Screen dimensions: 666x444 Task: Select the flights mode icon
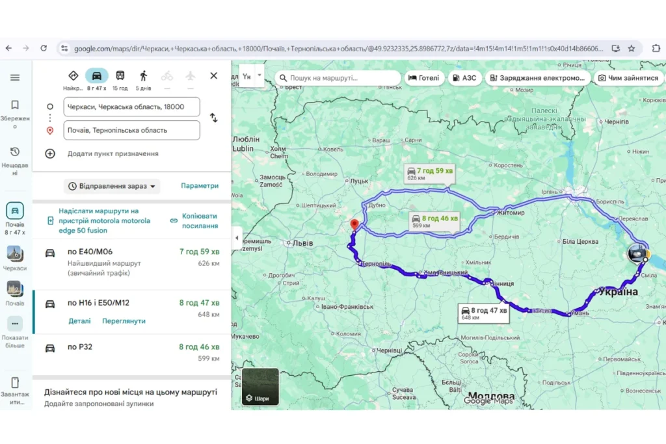click(191, 76)
